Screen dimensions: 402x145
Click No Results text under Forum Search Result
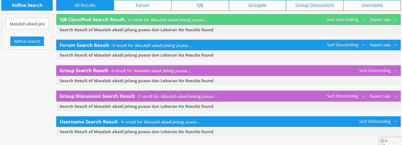(x=137, y=55)
